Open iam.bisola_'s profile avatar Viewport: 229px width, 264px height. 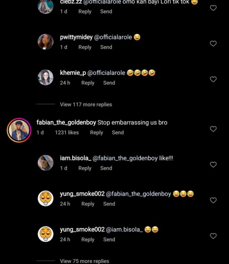click(45, 163)
